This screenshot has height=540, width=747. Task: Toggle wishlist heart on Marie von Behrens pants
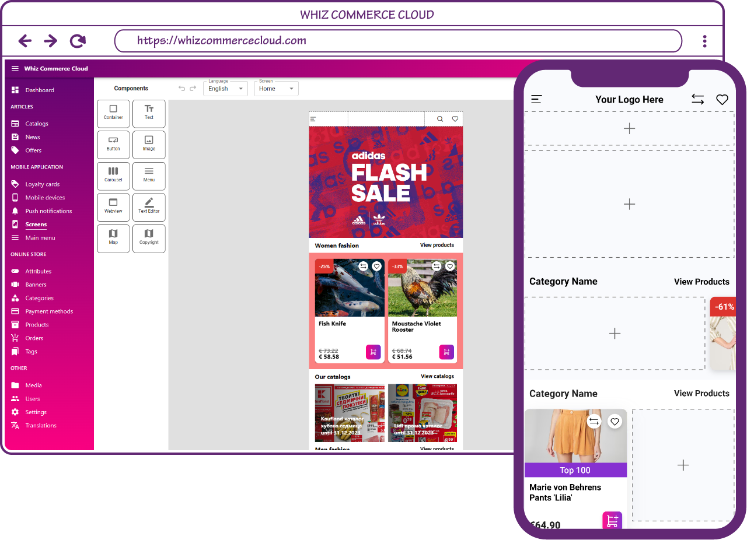pos(615,422)
